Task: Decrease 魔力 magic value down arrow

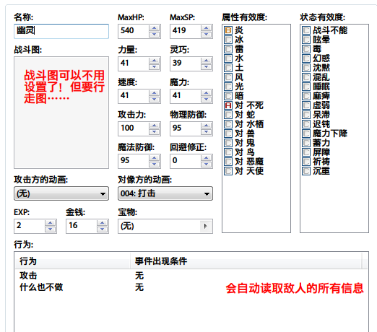Action: [206, 100]
